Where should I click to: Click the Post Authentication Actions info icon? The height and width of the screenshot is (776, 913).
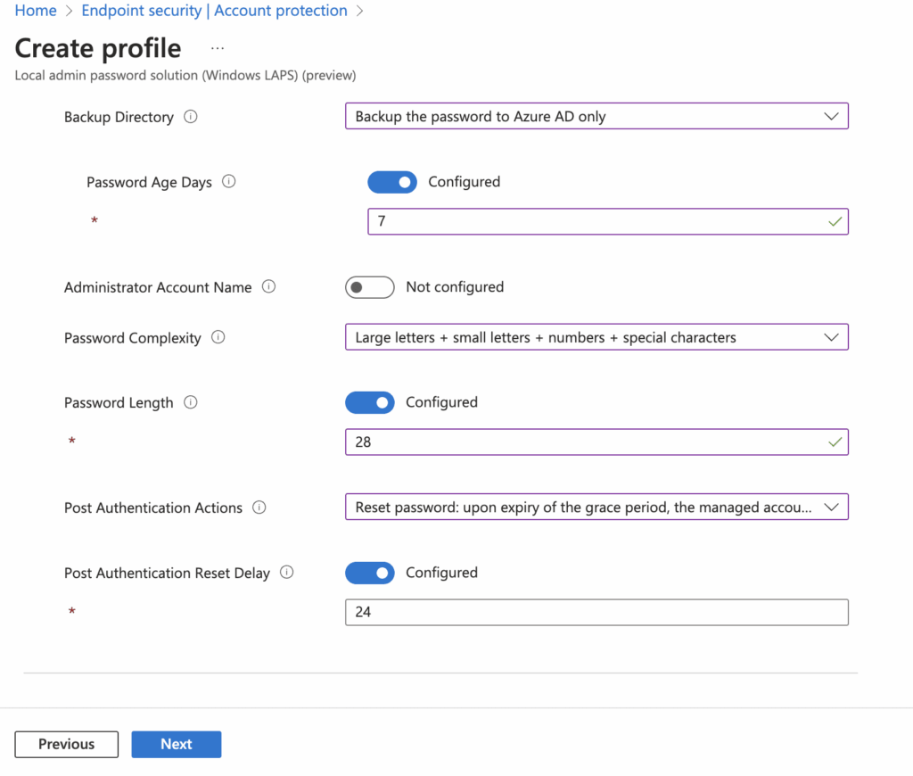pos(259,507)
